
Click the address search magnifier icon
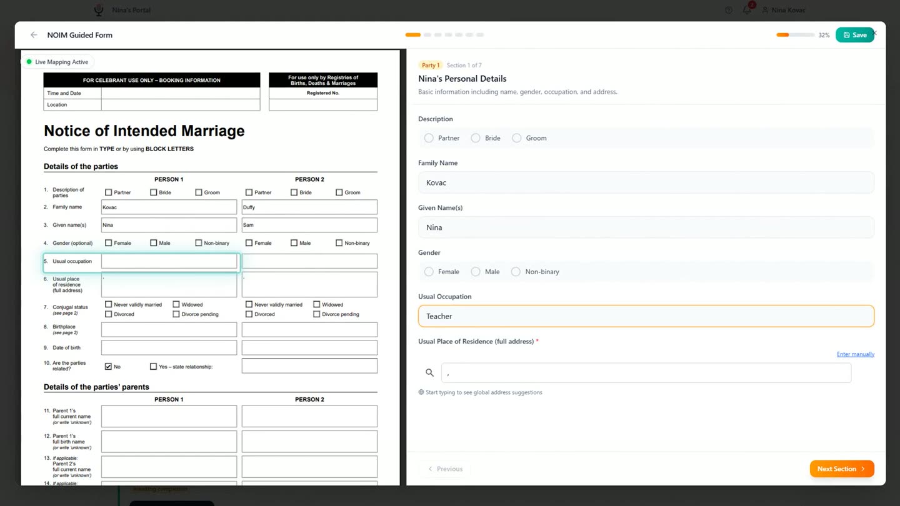(x=429, y=372)
